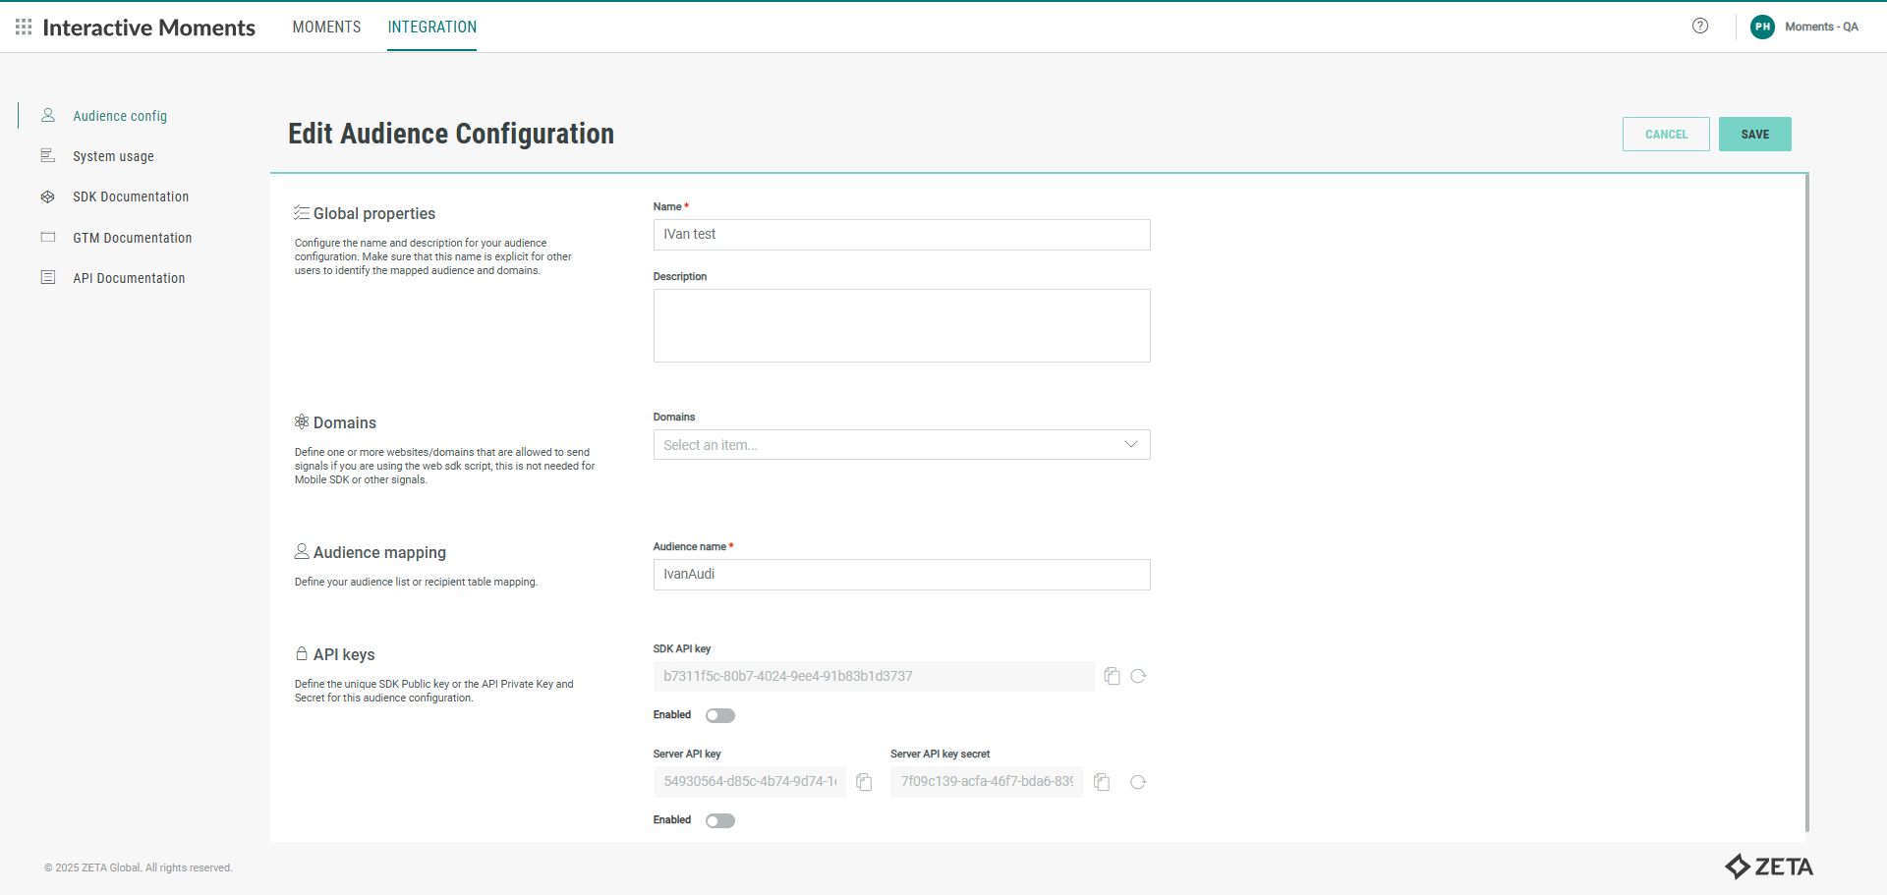Click the help question mark icon

[1700, 27]
